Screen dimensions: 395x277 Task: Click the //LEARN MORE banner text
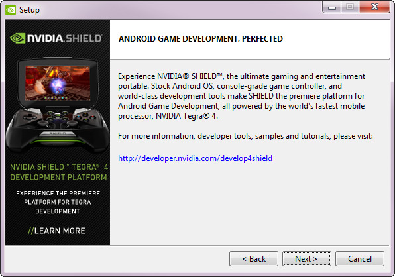pos(56,231)
